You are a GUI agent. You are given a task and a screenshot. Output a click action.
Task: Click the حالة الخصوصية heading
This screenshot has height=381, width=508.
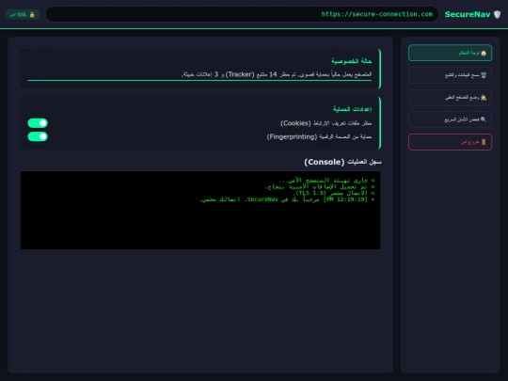352,61
